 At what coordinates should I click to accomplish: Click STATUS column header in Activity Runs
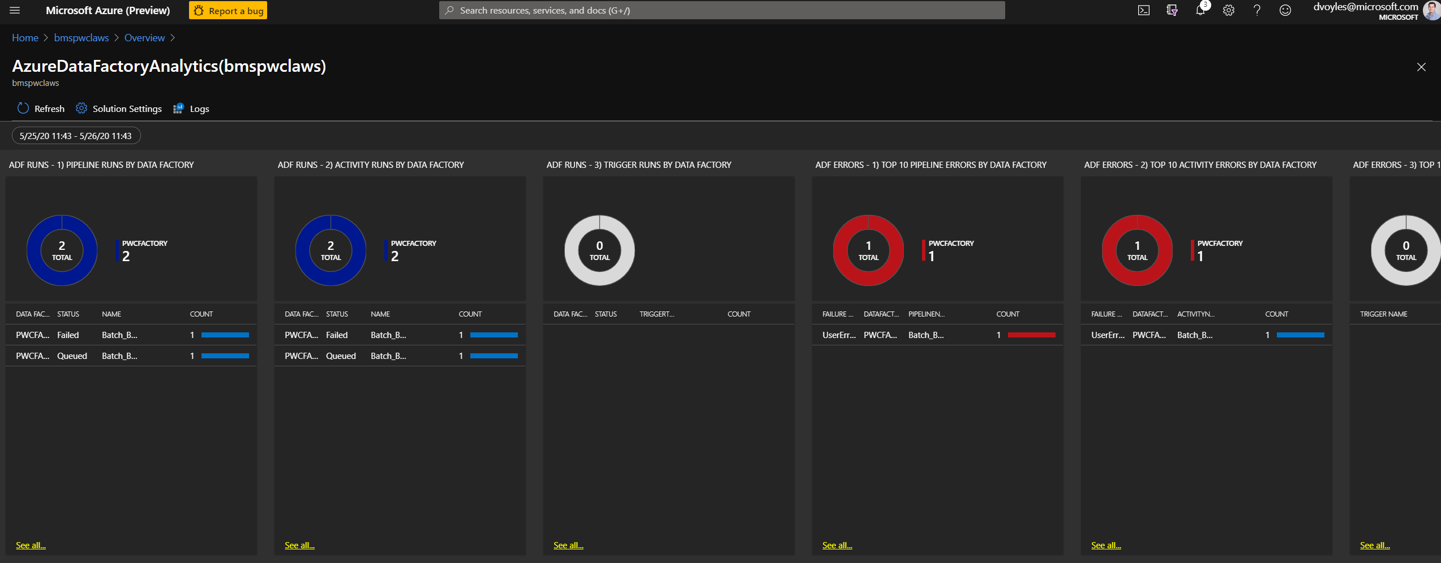coord(337,314)
